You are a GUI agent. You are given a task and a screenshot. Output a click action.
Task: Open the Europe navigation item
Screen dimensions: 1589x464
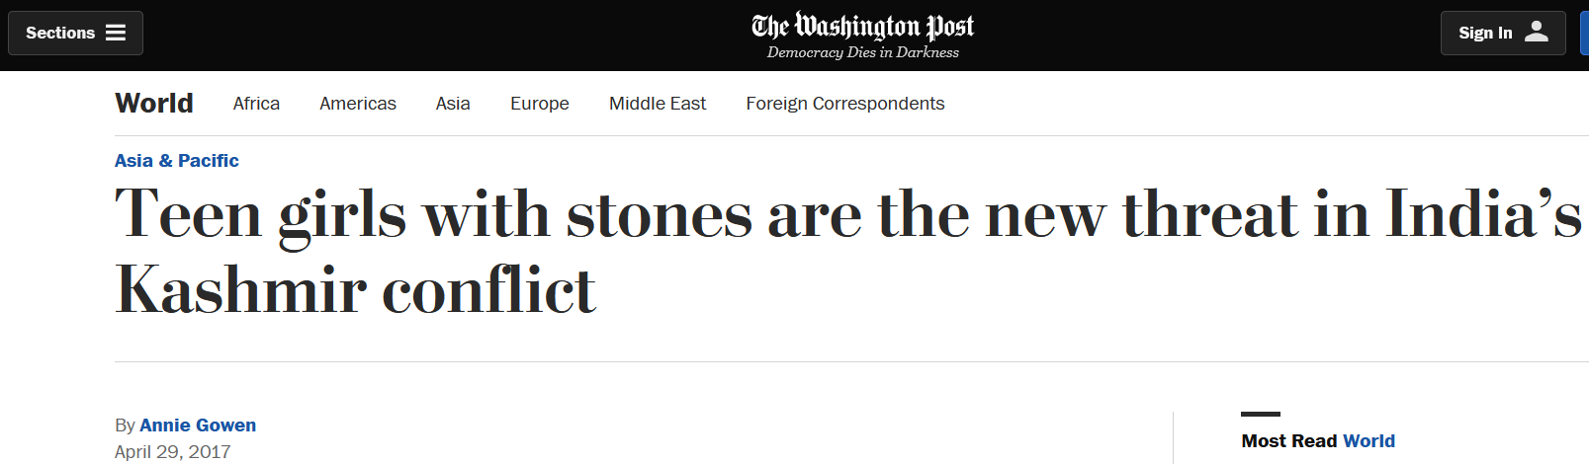click(x=540, y=104)
